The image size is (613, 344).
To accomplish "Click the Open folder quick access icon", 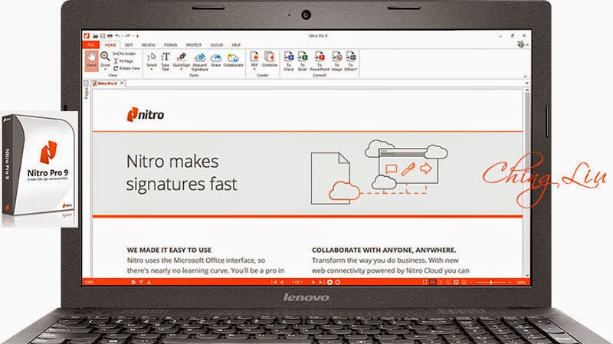I will [95, 36].
